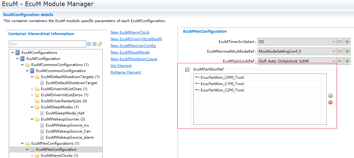Click the Del Element link

[x=121, y=66]
